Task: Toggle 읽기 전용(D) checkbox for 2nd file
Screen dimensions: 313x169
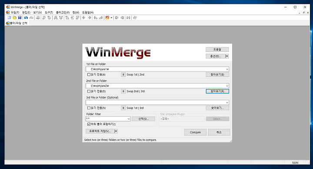Action: coord(89,91)
